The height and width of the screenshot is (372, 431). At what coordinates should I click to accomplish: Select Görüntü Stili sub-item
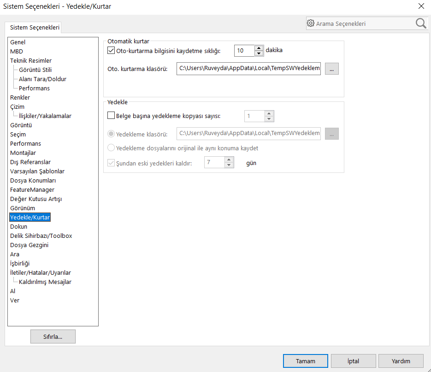tap(35, 70)
